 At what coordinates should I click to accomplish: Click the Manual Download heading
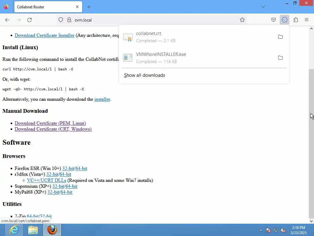tap(25, 111)
